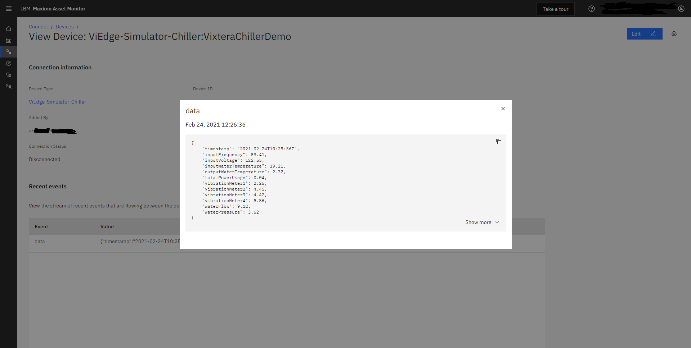Open the hamburger navigation menu
This screenshot has width=691, height=348.
tap(9, 9)
